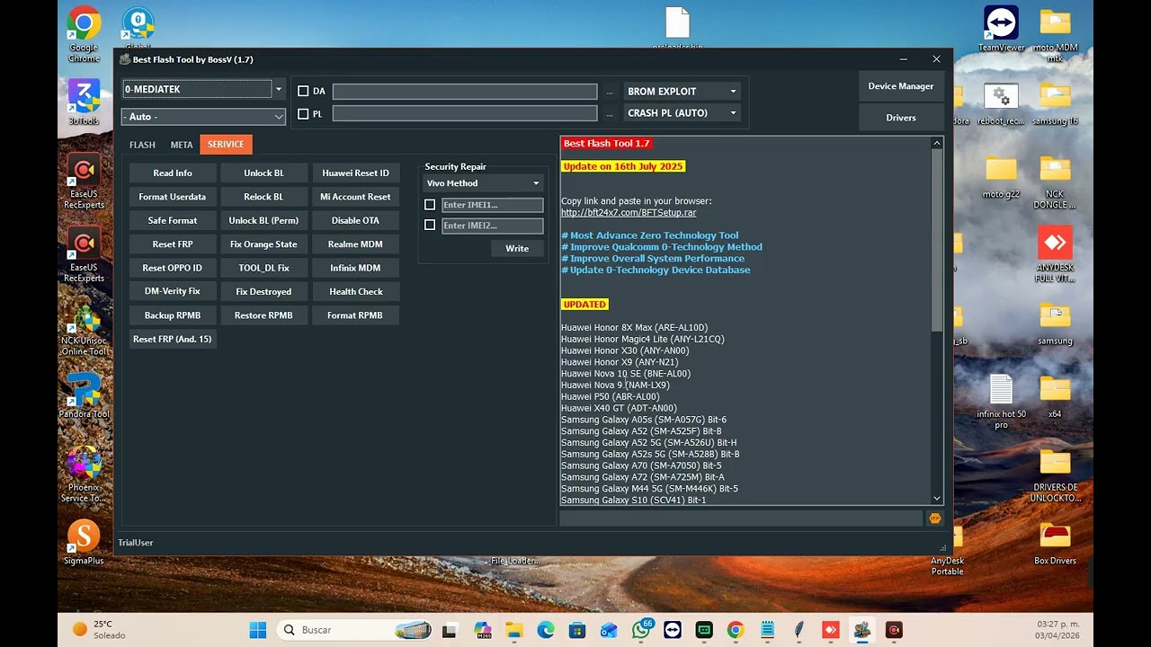Open Microsoft Edge from the taskbar
The width and height of the screenshot is (1151, 647).
coord(546,630)
